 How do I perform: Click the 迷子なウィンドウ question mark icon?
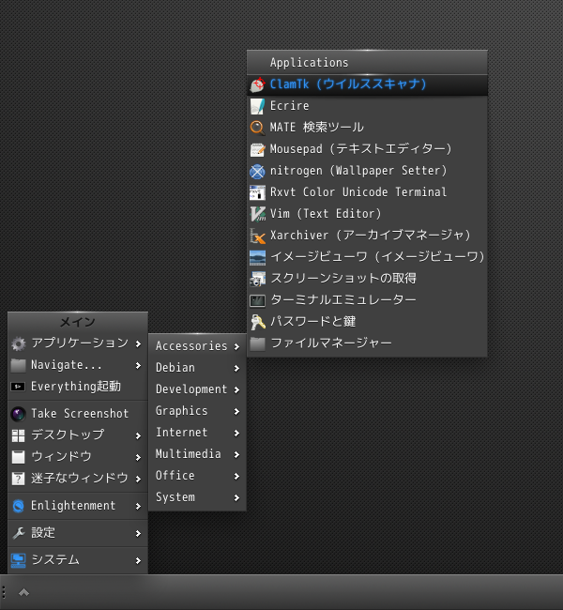tap(18, 479)
